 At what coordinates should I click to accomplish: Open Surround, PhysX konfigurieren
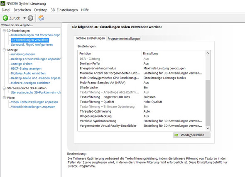pos(32,45)
